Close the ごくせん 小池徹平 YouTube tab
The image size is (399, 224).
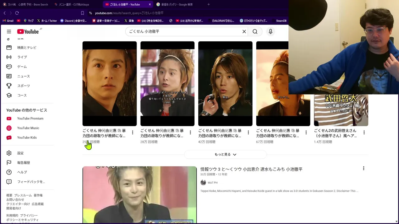click(x=150, y=4)
